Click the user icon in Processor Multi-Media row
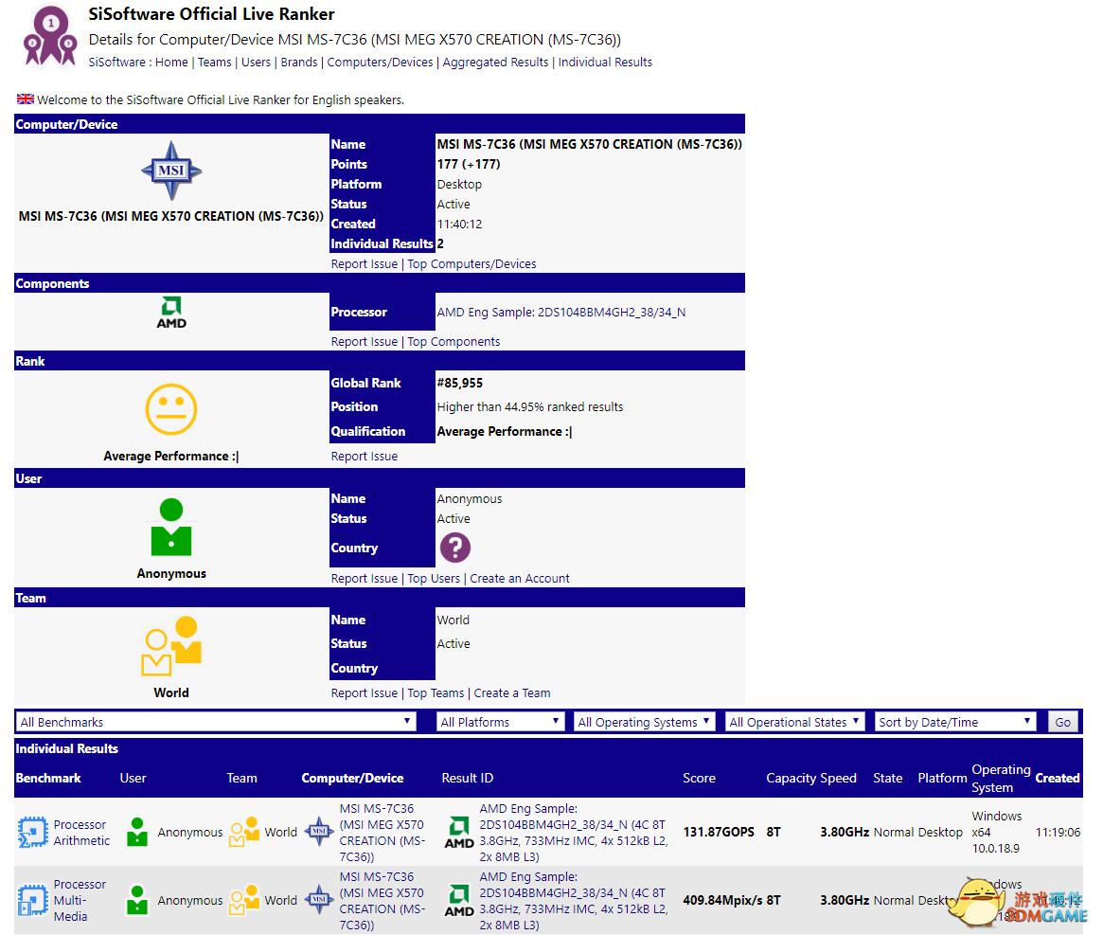Screen dimensions: 1103x935 pyautogui.click(x=137, y=901)
